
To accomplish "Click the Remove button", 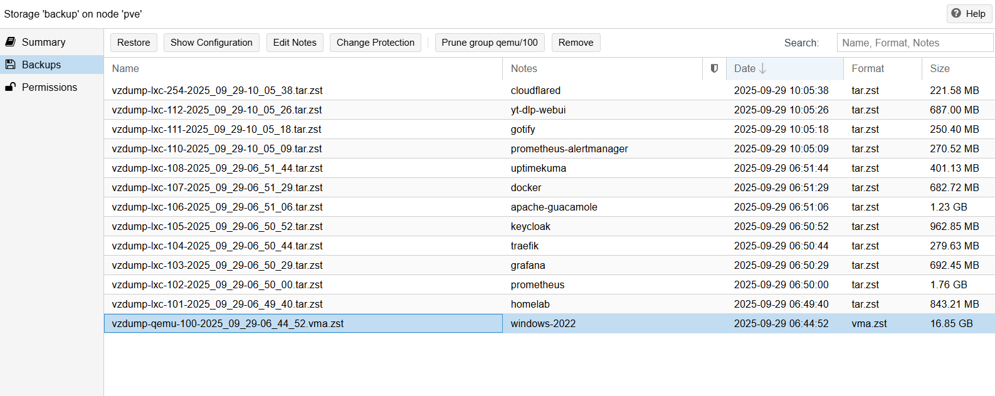I will tap(576, 43).
